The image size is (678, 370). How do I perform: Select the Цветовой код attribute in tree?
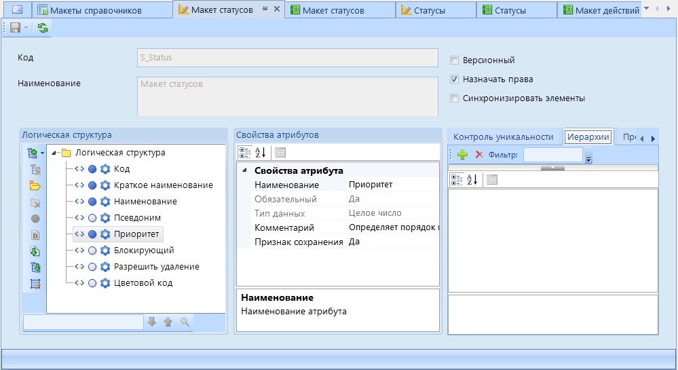tap(143, 282)
